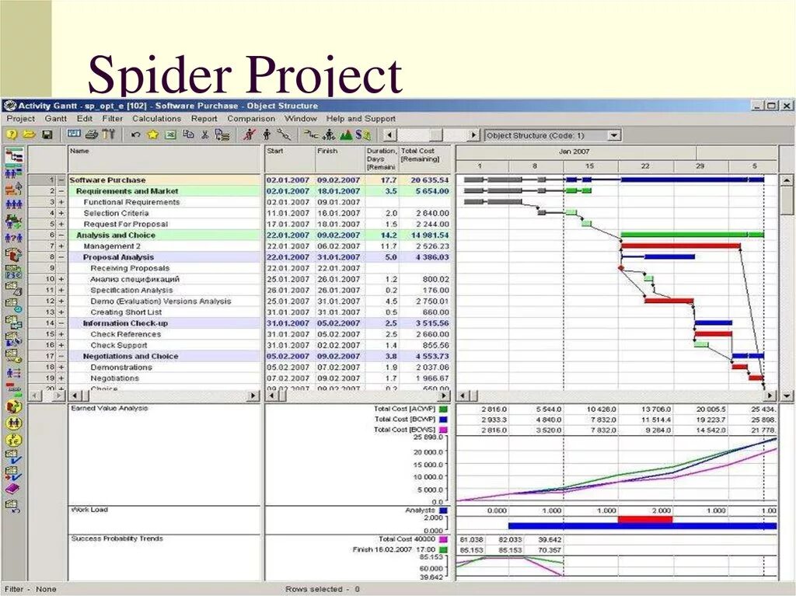This screenshot has width=796, height=596.
Task: Click Gantt chart vertical scrollbar up arrow
Action: coord(787,180)
